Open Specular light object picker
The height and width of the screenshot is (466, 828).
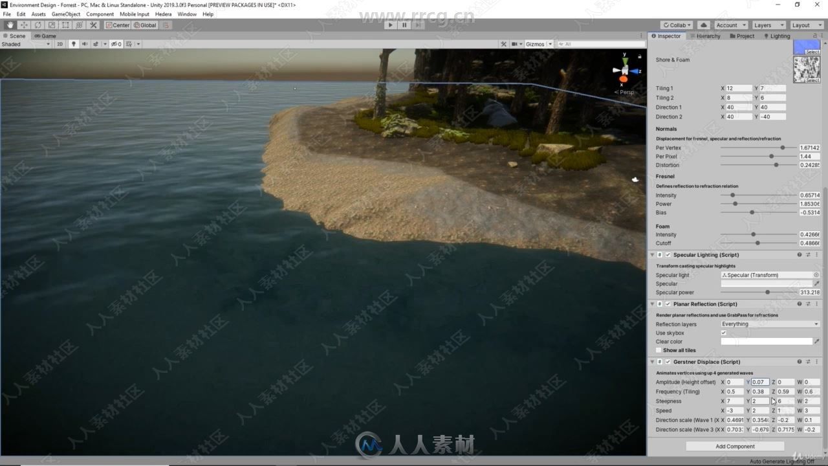[816, 275]
